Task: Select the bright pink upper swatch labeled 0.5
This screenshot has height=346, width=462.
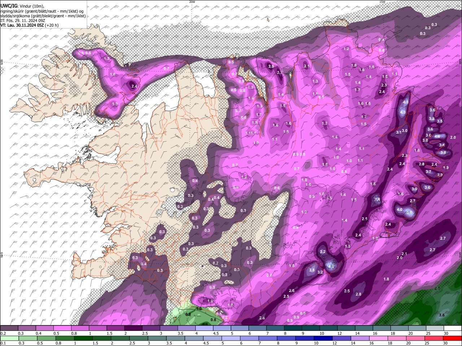Action: (62, 328)
